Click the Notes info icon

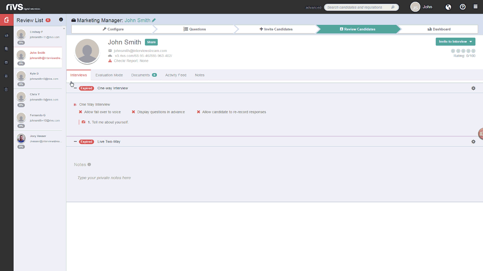[x=89, y=164]
